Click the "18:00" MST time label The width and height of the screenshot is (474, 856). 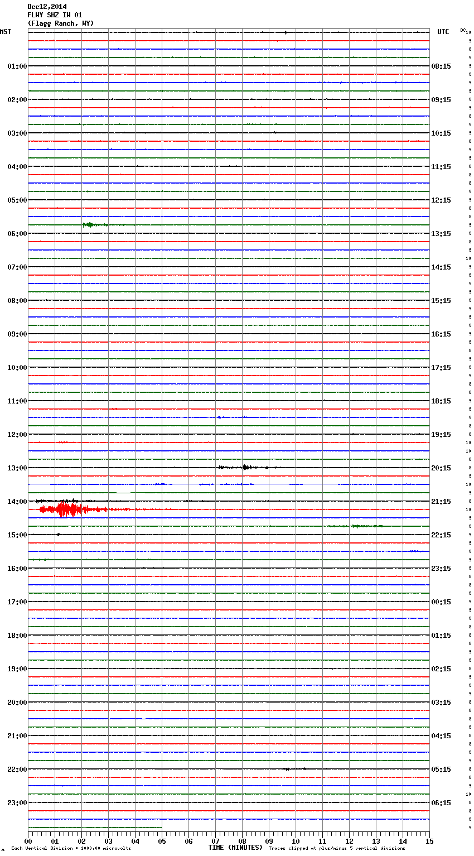pos(17,636)
